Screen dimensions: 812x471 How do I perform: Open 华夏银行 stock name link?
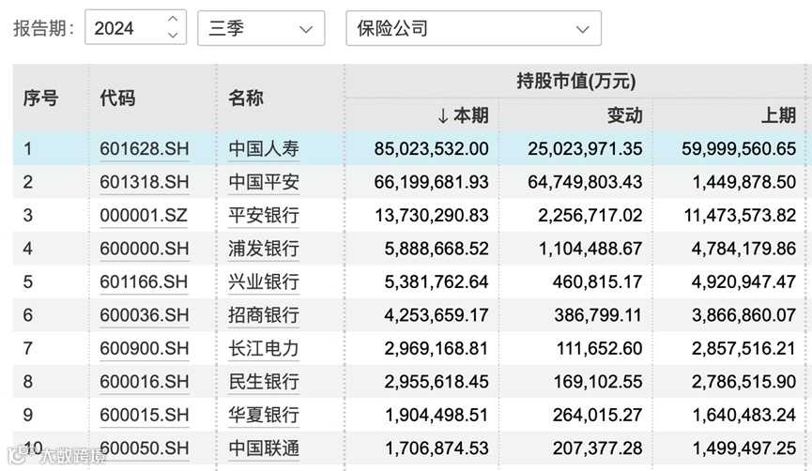[264, 415]
